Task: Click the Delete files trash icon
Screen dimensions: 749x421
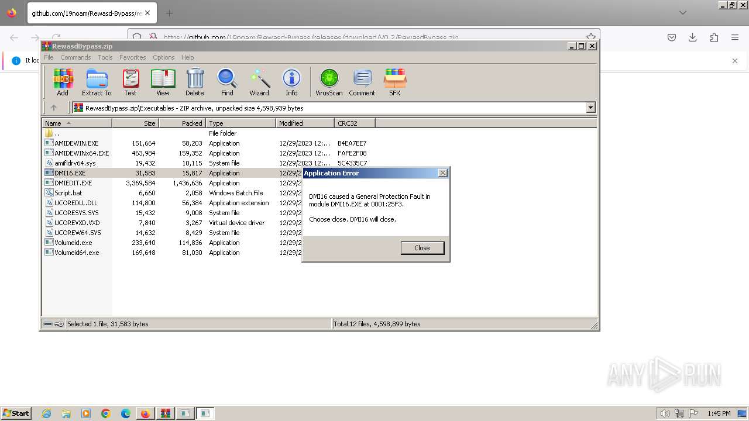Action: [x=195, y=82]
